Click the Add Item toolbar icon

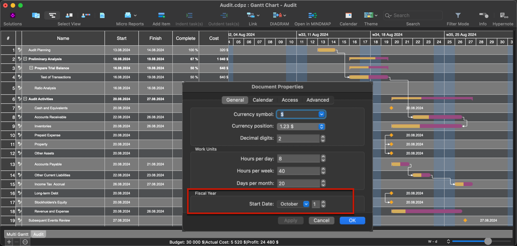tap(161, 15)
